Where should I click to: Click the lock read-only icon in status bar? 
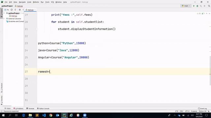pyautogui.click(x=209, y=111)
